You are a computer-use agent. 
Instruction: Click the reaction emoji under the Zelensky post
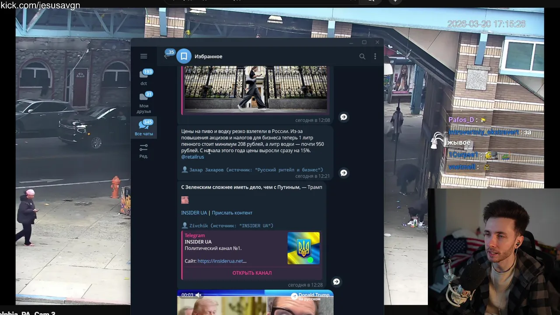coord(185,200)
